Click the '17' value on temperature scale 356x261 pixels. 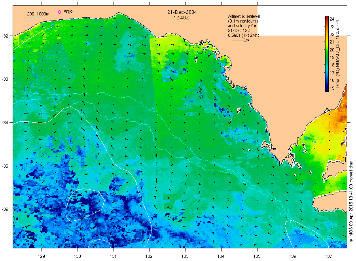tap(332, 73)
